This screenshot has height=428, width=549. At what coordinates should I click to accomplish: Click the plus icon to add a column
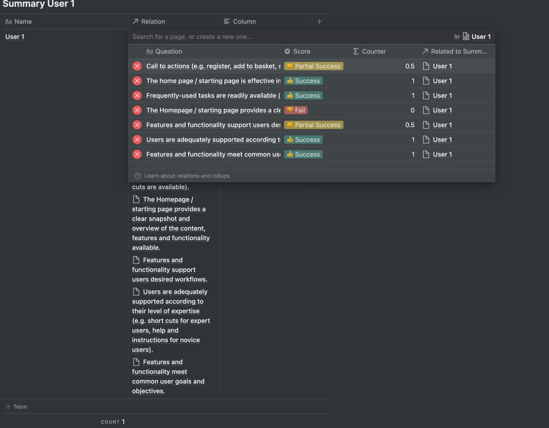(319, 22)
